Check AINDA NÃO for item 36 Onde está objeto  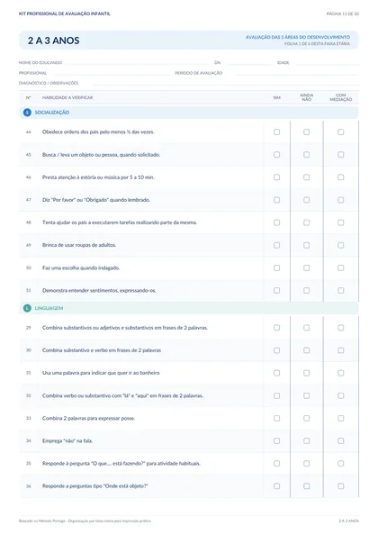tap(306, 486)
